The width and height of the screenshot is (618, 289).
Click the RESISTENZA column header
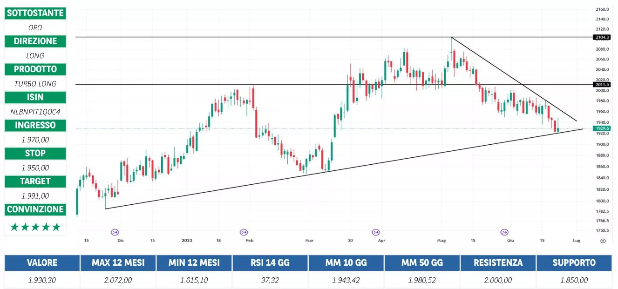[498, 262]
